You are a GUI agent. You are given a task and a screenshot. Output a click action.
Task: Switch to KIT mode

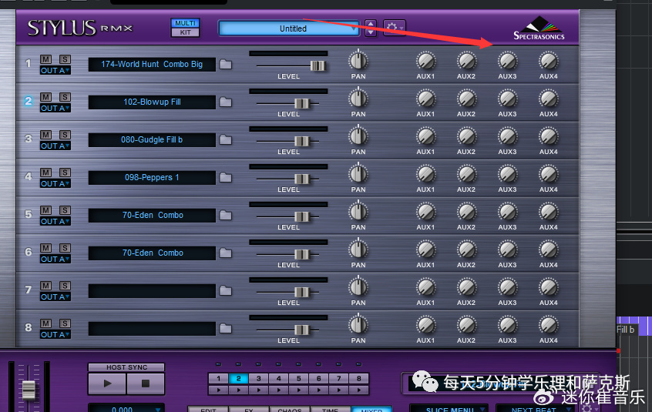click(185, 32)
